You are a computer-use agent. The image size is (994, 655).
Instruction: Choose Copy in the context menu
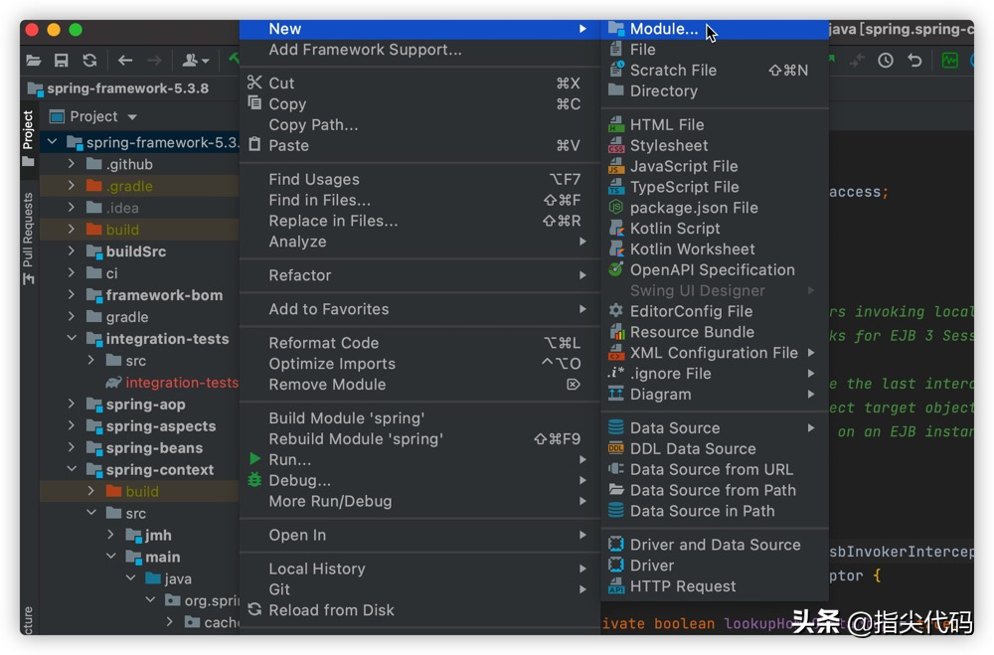(419, 104)
